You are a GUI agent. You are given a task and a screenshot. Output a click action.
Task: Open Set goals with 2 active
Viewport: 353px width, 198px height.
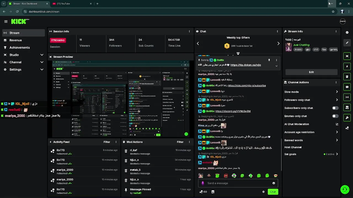311,154
